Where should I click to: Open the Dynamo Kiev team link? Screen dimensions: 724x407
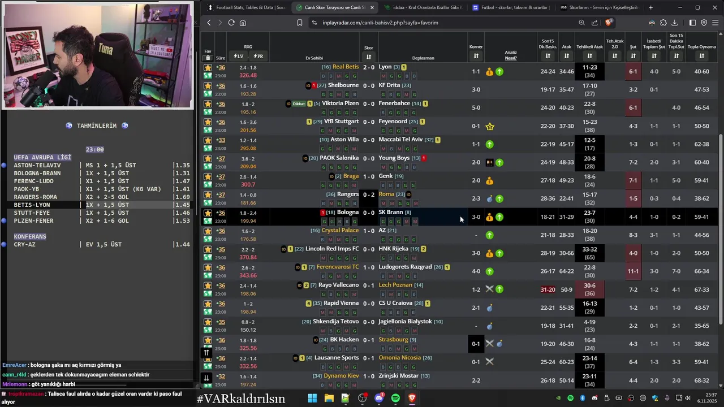click(x=342, y=376)
